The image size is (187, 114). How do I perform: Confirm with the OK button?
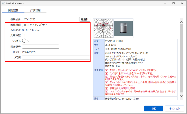click(x=153, y=108)
